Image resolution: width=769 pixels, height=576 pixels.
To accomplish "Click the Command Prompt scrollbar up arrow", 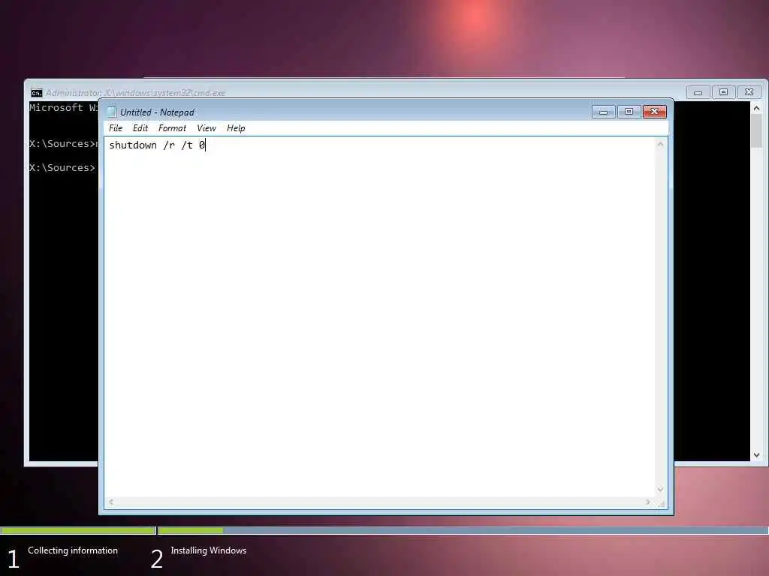I will pyautogui.click(x=757, y=108).
